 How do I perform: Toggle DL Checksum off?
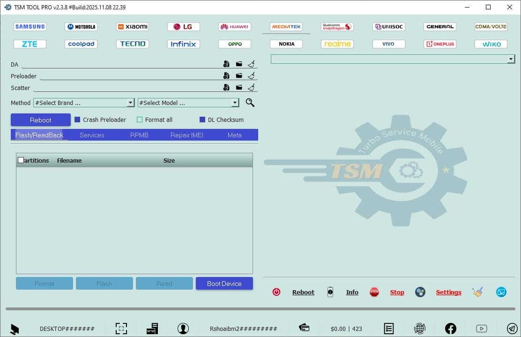click(202, 120)
